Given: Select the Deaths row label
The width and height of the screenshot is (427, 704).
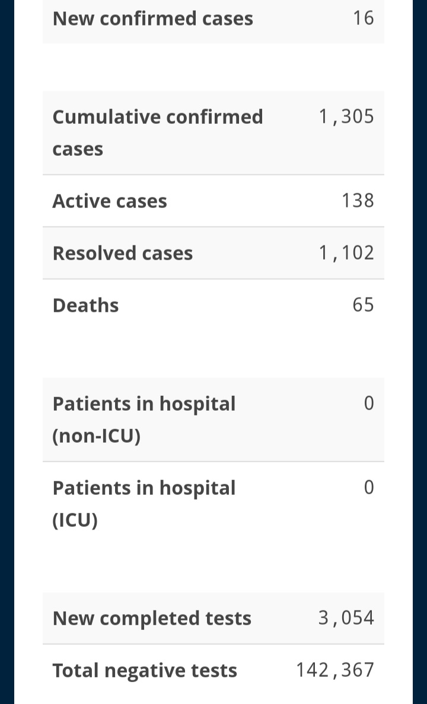Looking at the screenshot, I should tap(86, 305).
